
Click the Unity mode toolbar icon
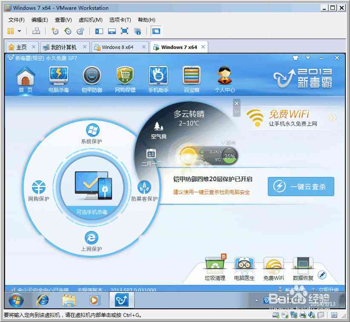(x=138, y=31)
